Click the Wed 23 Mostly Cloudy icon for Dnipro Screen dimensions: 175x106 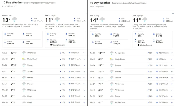pyautogui.click(x=24, y=59)
